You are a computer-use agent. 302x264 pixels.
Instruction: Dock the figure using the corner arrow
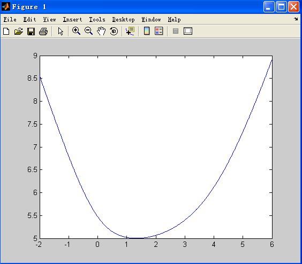296,19
